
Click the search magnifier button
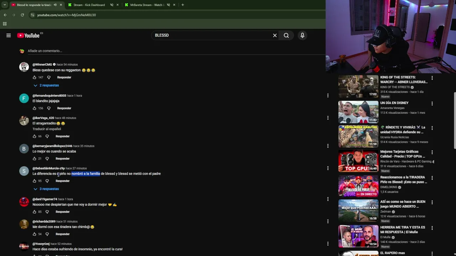[286, 35]
